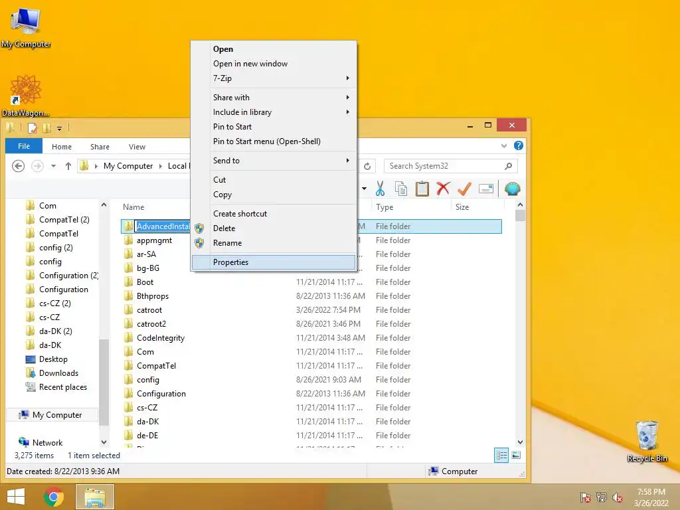Viewport: 680px width, 510px height.
Task: Click the Type column header
Action: tap(410, 207)
